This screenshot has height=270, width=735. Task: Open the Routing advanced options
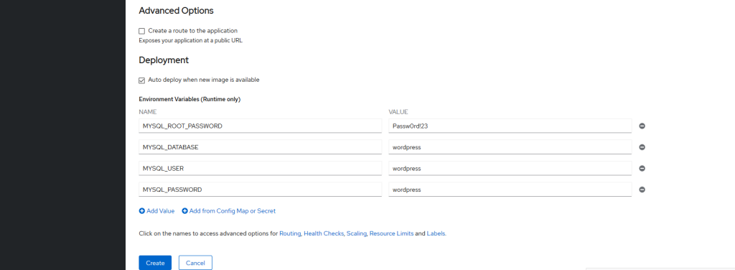click(x=290, y=233)
